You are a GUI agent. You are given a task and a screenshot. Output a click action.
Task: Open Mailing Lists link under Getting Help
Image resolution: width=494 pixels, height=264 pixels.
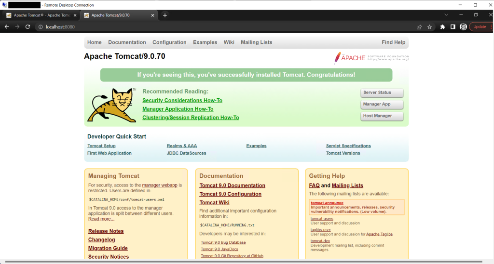coord(347,185)
